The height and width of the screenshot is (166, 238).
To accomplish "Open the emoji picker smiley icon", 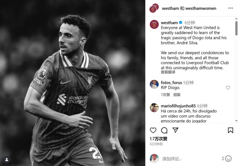I will tap(228, 159).
